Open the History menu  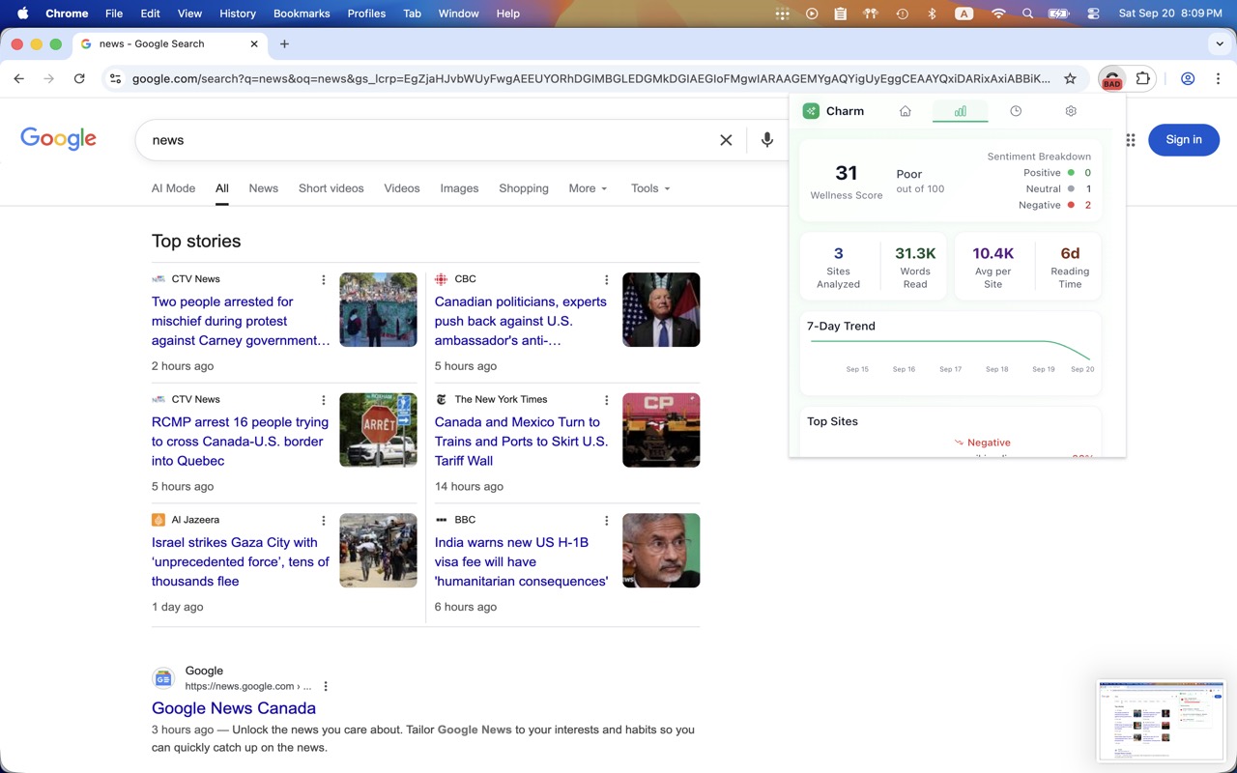[x=238, y=14]
